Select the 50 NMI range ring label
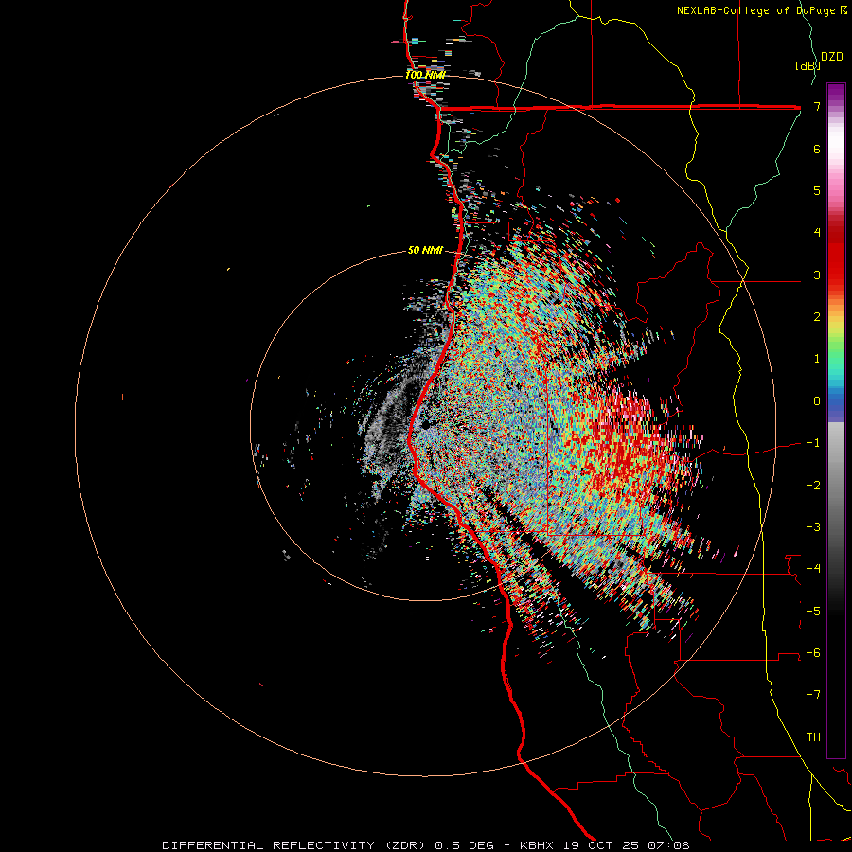 425,250
